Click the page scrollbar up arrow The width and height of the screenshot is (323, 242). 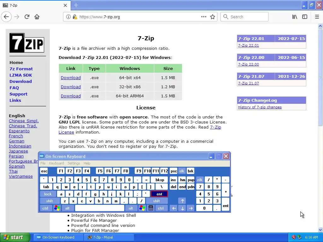[320, 26]
